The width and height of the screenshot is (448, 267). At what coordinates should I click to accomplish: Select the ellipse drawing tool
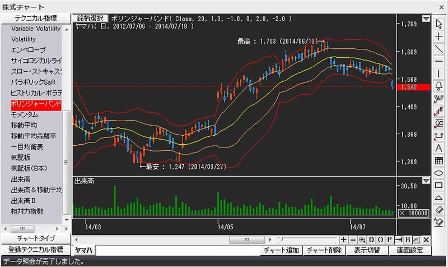[438, 173]
